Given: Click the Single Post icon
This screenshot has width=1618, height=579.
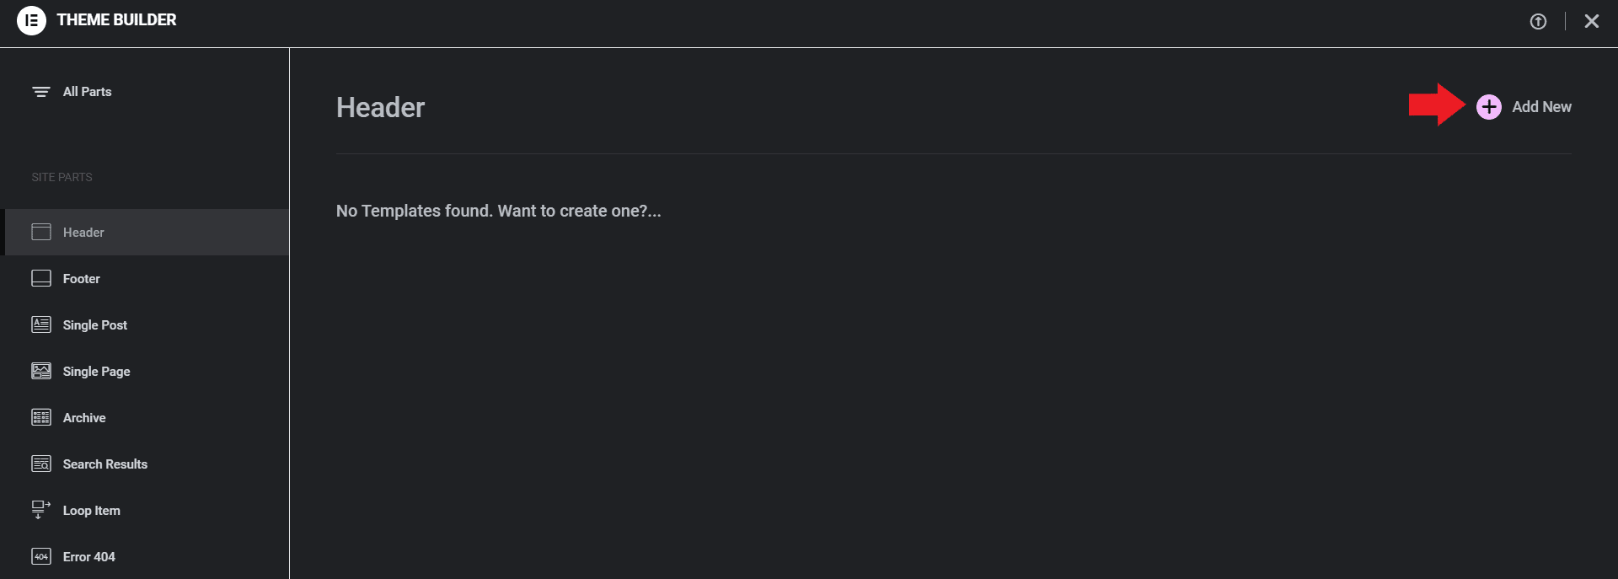Looking at the screenshot, I should [x=41, y=324].
